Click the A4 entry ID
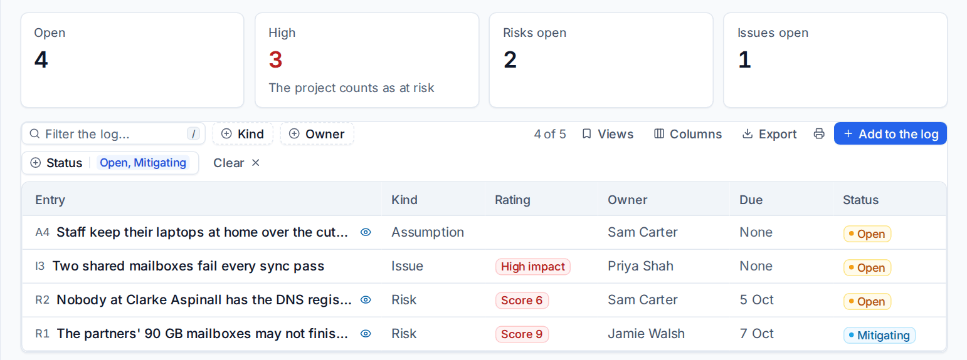967x360 pixels. pos(42,232)
